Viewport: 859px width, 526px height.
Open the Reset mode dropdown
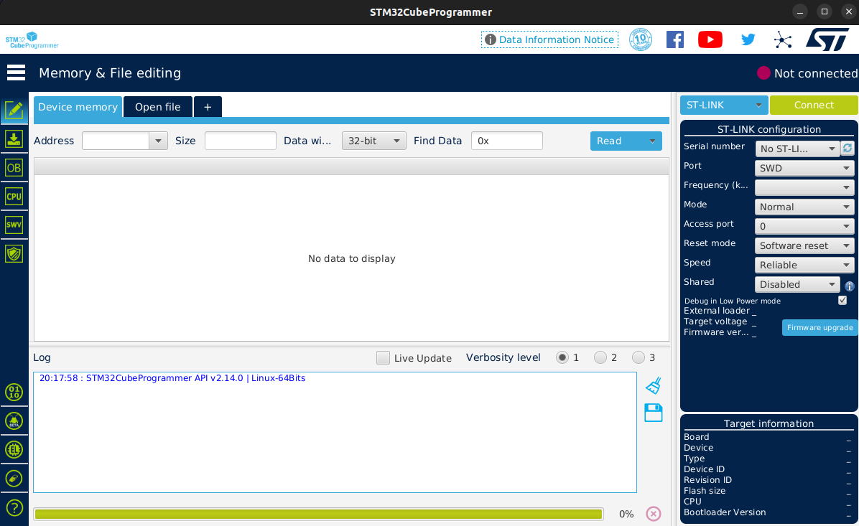pos(804,245)
